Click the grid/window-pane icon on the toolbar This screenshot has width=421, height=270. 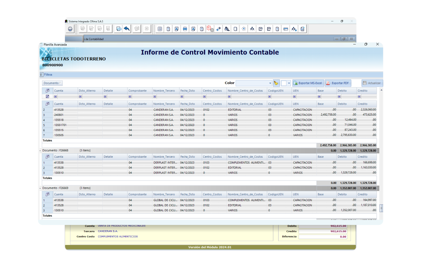pyautogui.click(x=159, y=29)
